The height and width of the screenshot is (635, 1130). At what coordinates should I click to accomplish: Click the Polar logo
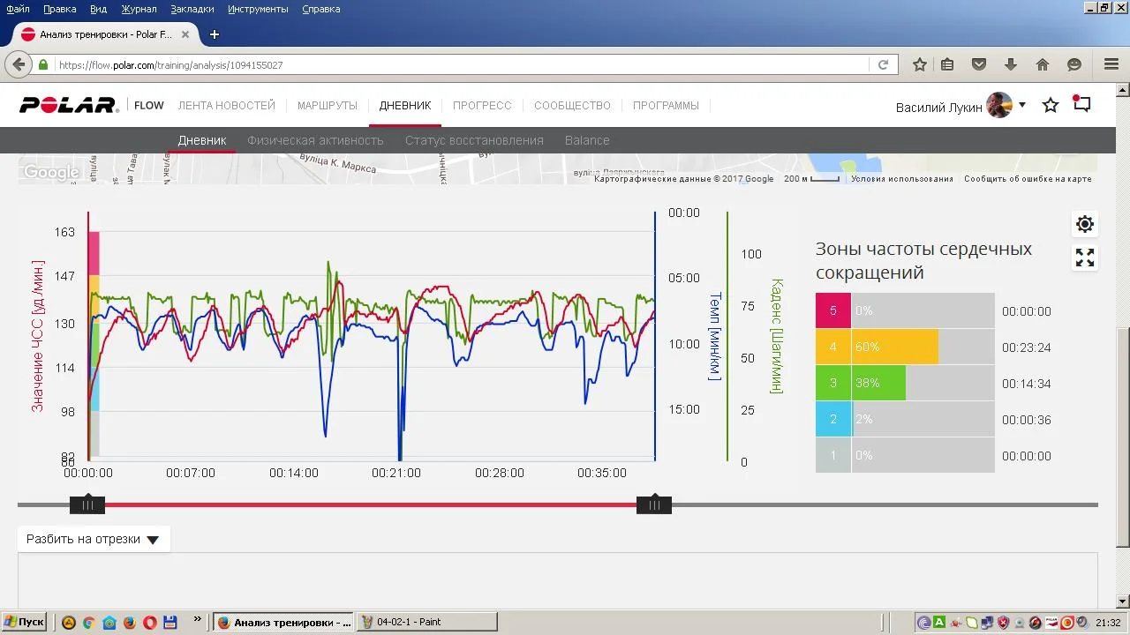pyautogui.click(x=69, y=106)
